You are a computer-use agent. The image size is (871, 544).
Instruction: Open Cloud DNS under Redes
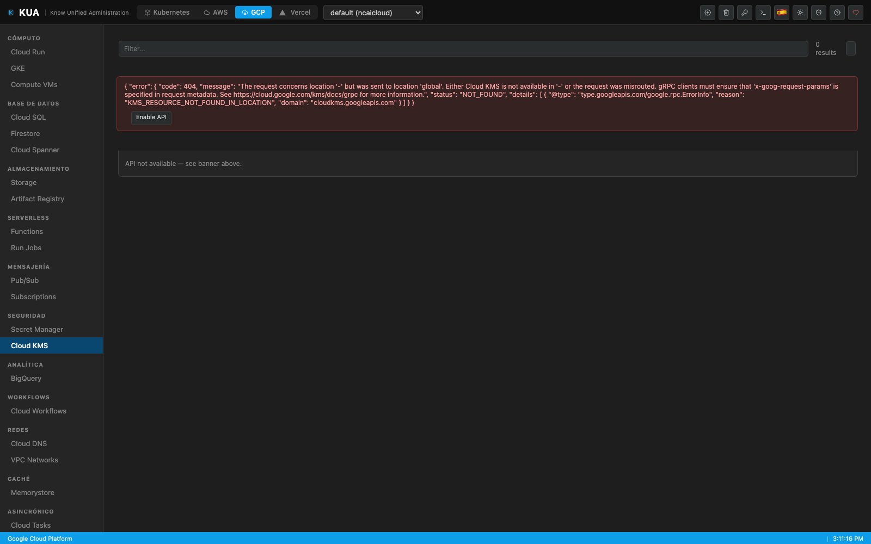52,444
